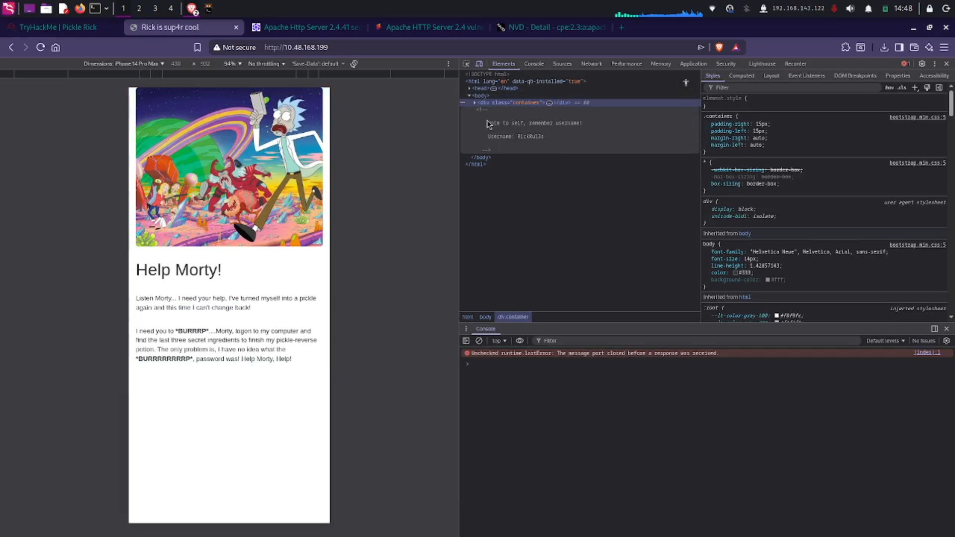Expand the div class container node

pyautogui.click(x=475, y=103)
